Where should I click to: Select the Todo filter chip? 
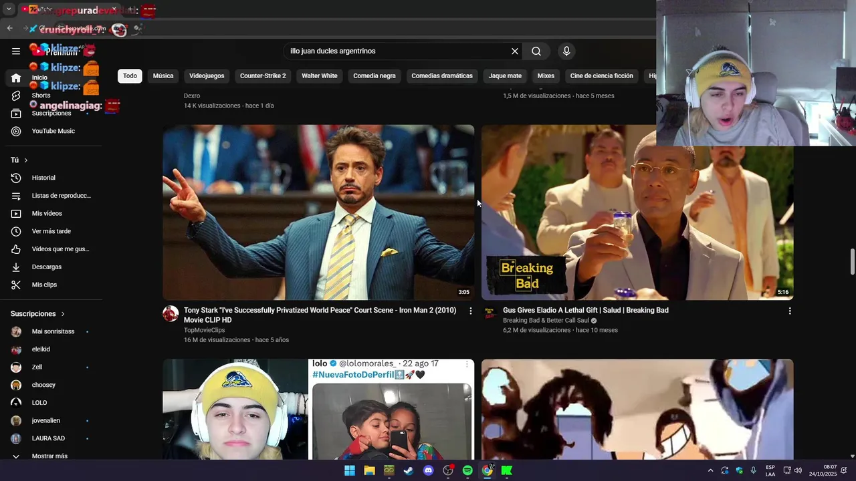click(x=130, y=75)
